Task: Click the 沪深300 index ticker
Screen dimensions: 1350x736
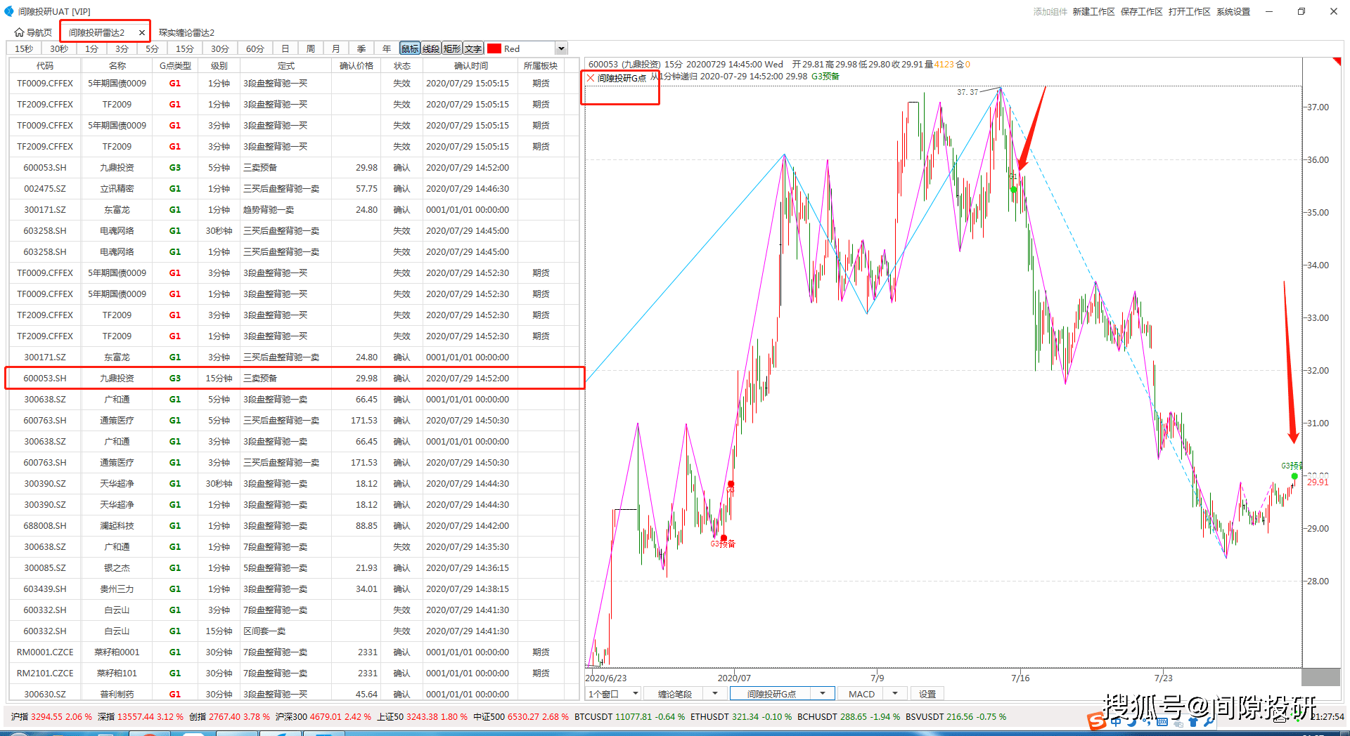Action: tap(323, 717)
